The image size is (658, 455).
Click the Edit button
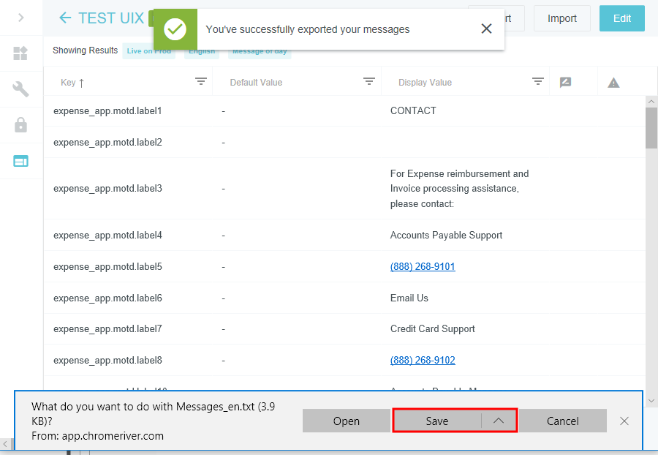pos(621,18)
